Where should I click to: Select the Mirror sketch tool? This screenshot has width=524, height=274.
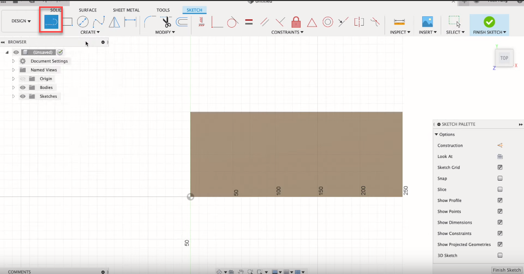point(114,22)
